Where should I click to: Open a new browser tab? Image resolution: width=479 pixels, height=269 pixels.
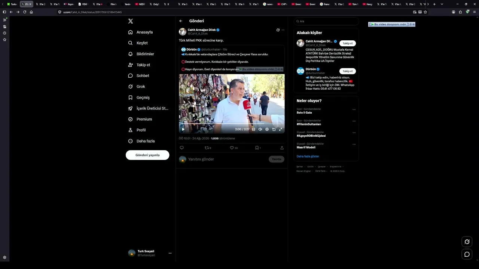point(434,4)
